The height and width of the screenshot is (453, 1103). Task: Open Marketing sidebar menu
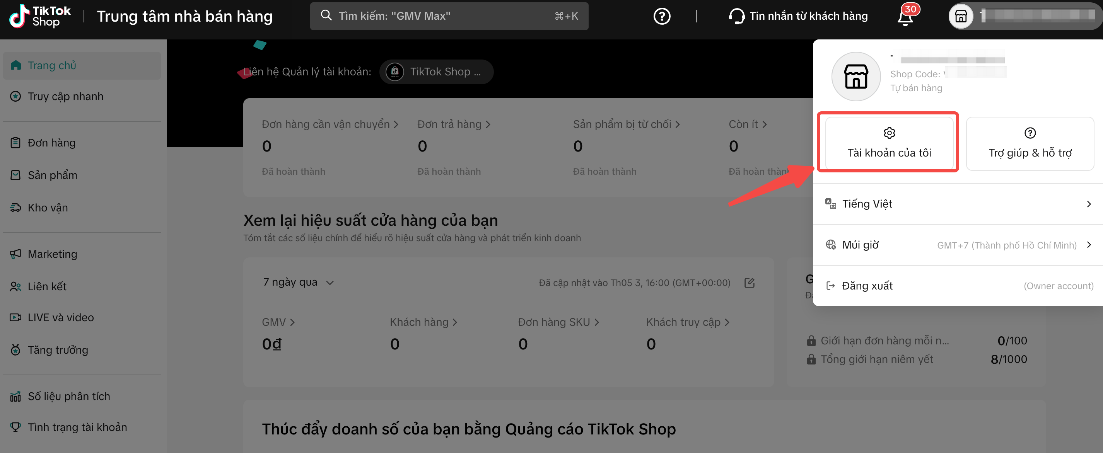point(82,254)
